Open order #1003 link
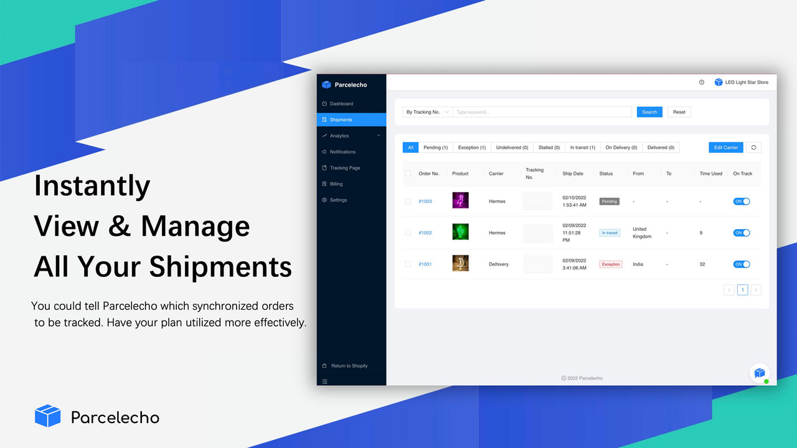 tap(425, 202)
